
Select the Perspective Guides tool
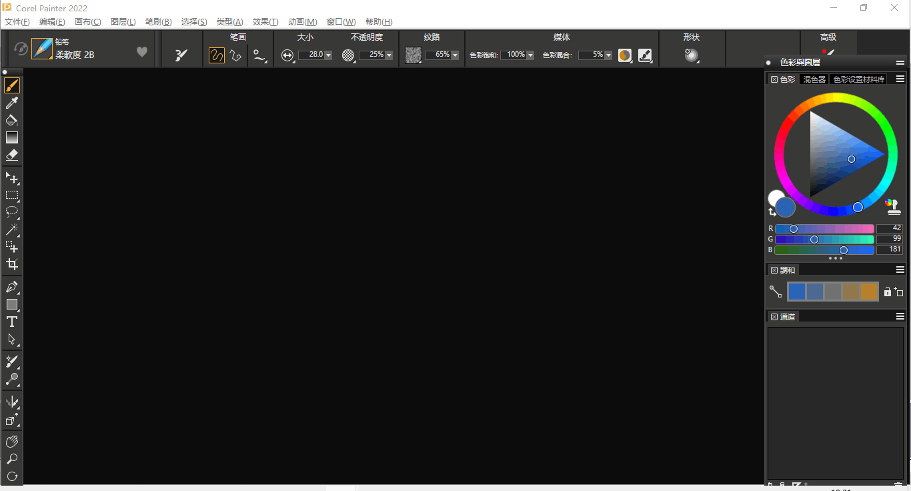[12, 420]
